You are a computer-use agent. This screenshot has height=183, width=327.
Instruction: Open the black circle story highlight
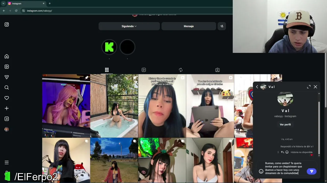click(x=127, y=47)
